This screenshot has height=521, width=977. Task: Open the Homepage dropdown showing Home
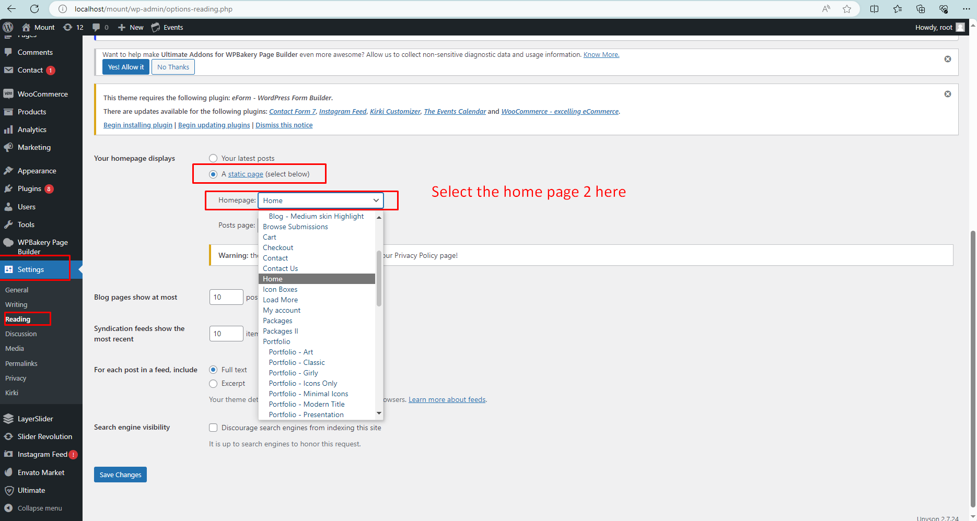pyautogui.click(x=321, y=200)
